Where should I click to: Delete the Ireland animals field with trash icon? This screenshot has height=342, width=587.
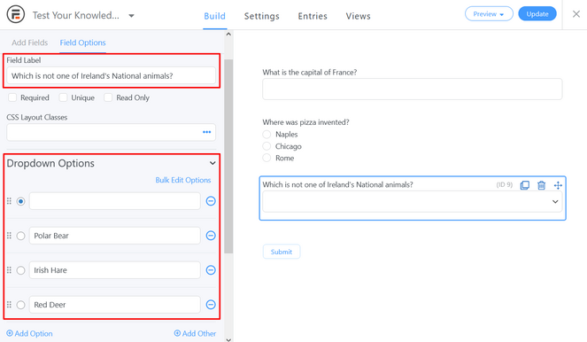pyautogui.click(x=541, y=185)
